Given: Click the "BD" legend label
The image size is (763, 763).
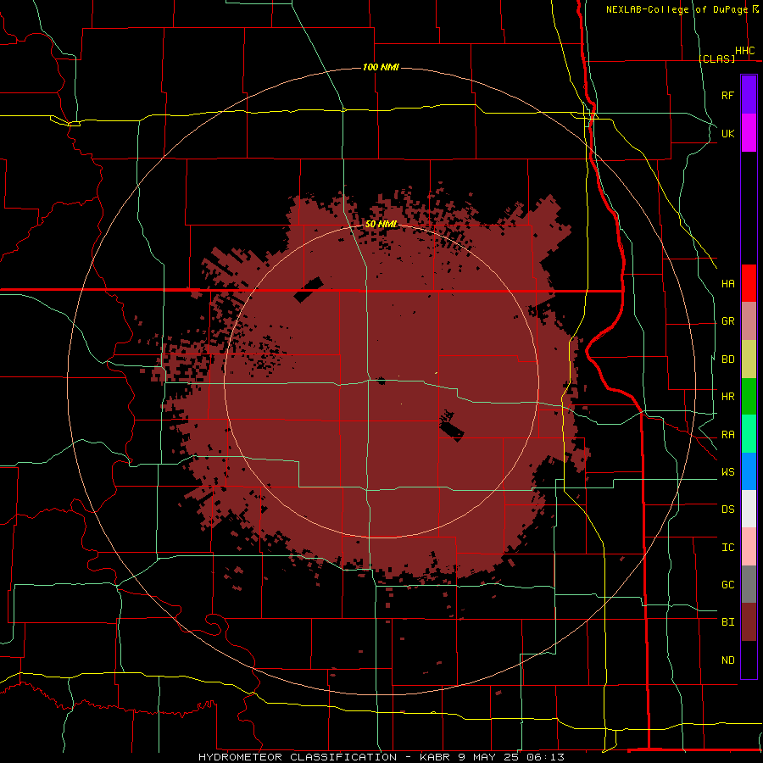Looking at the screenshot, I should 727,359.
